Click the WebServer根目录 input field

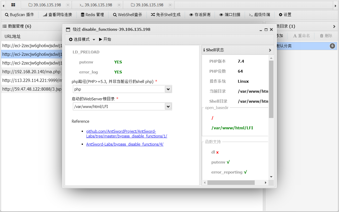point(119,106)
